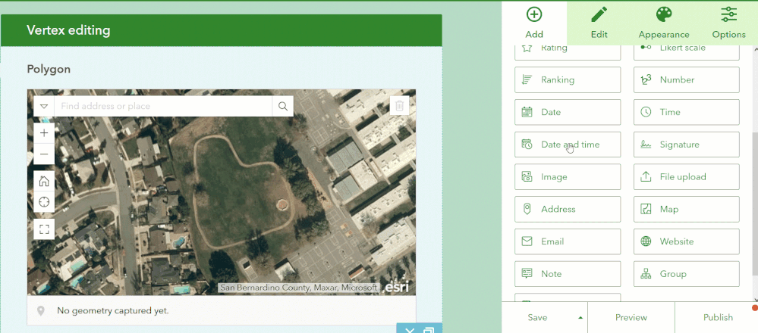This screenshot has width=758, height=333.
Task: Switch to the Add tab
Action: tap(534, 23)
